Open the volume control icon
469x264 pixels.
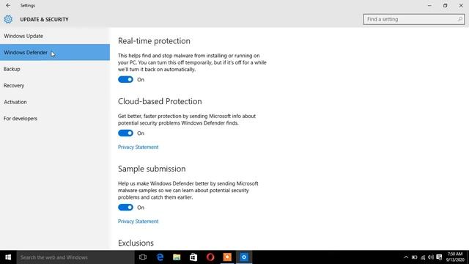(431, 257)
